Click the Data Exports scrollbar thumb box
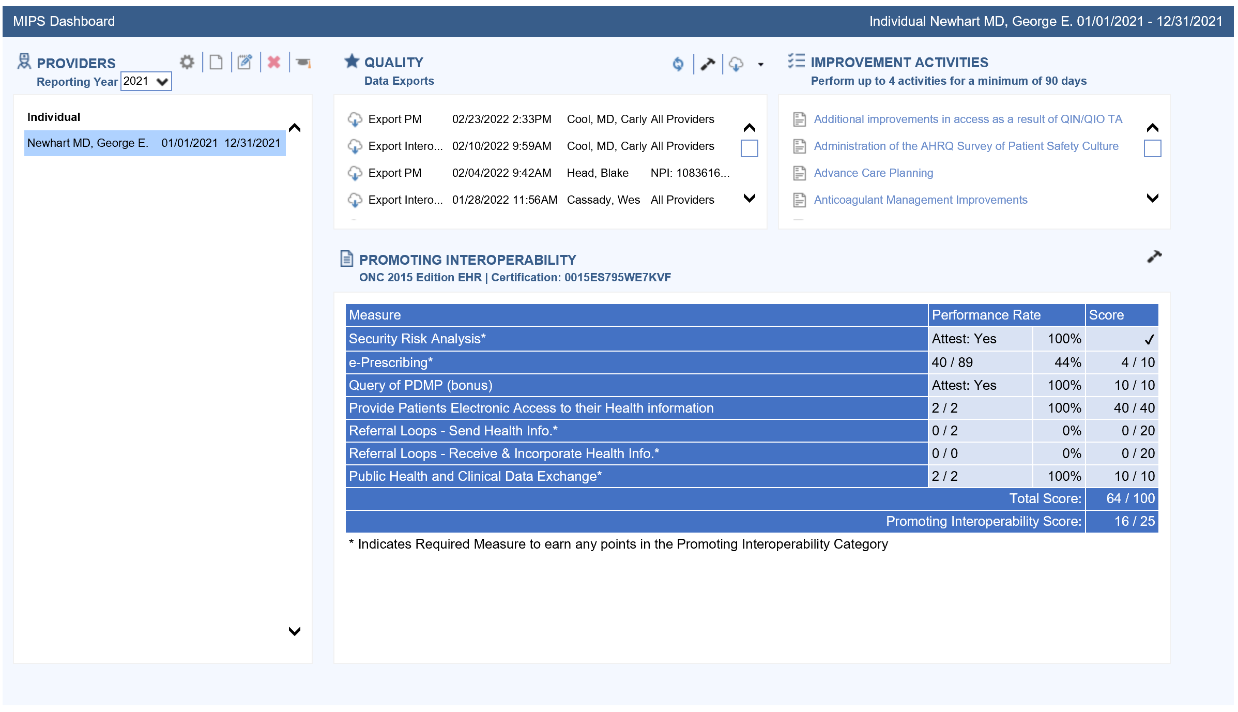 coord(749,148)
